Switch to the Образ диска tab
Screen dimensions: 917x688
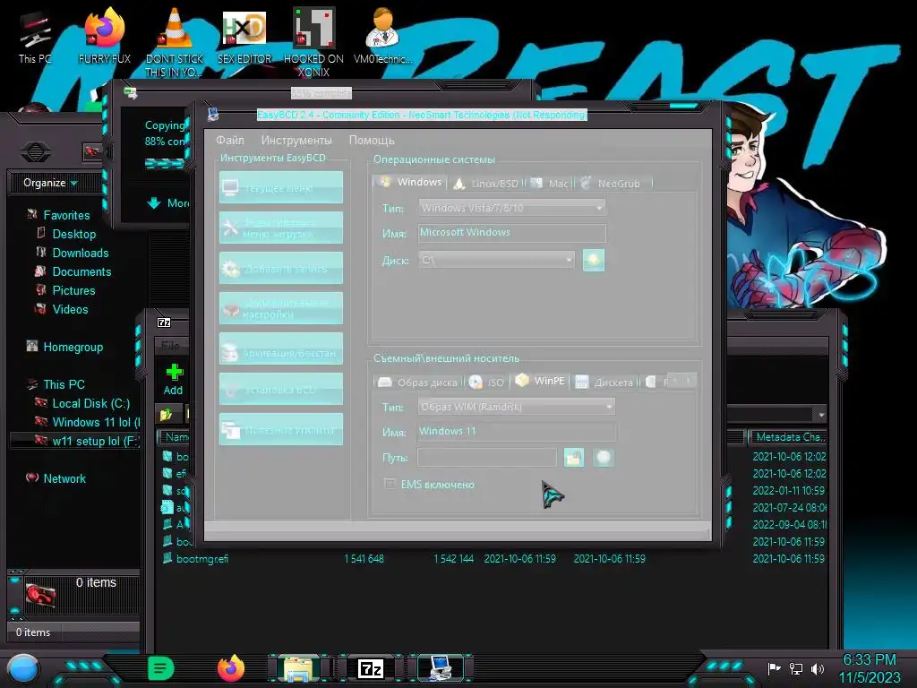pyautogui.click(x=417, y=382)
